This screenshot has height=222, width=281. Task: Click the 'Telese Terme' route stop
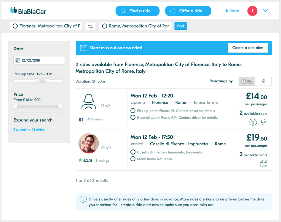point(205,103)
